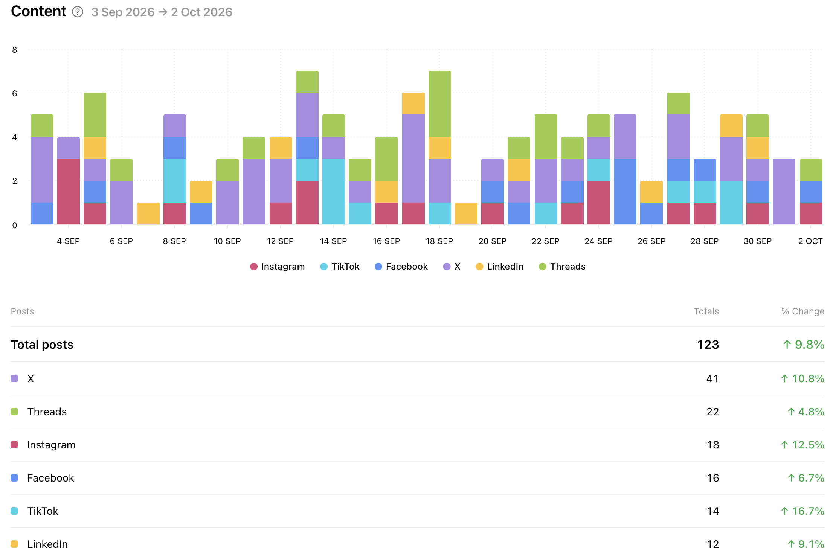This screenshot has width=836, height=558.
Task: Click the 18 SEP axis label
Action: click(x=439, y=241)
